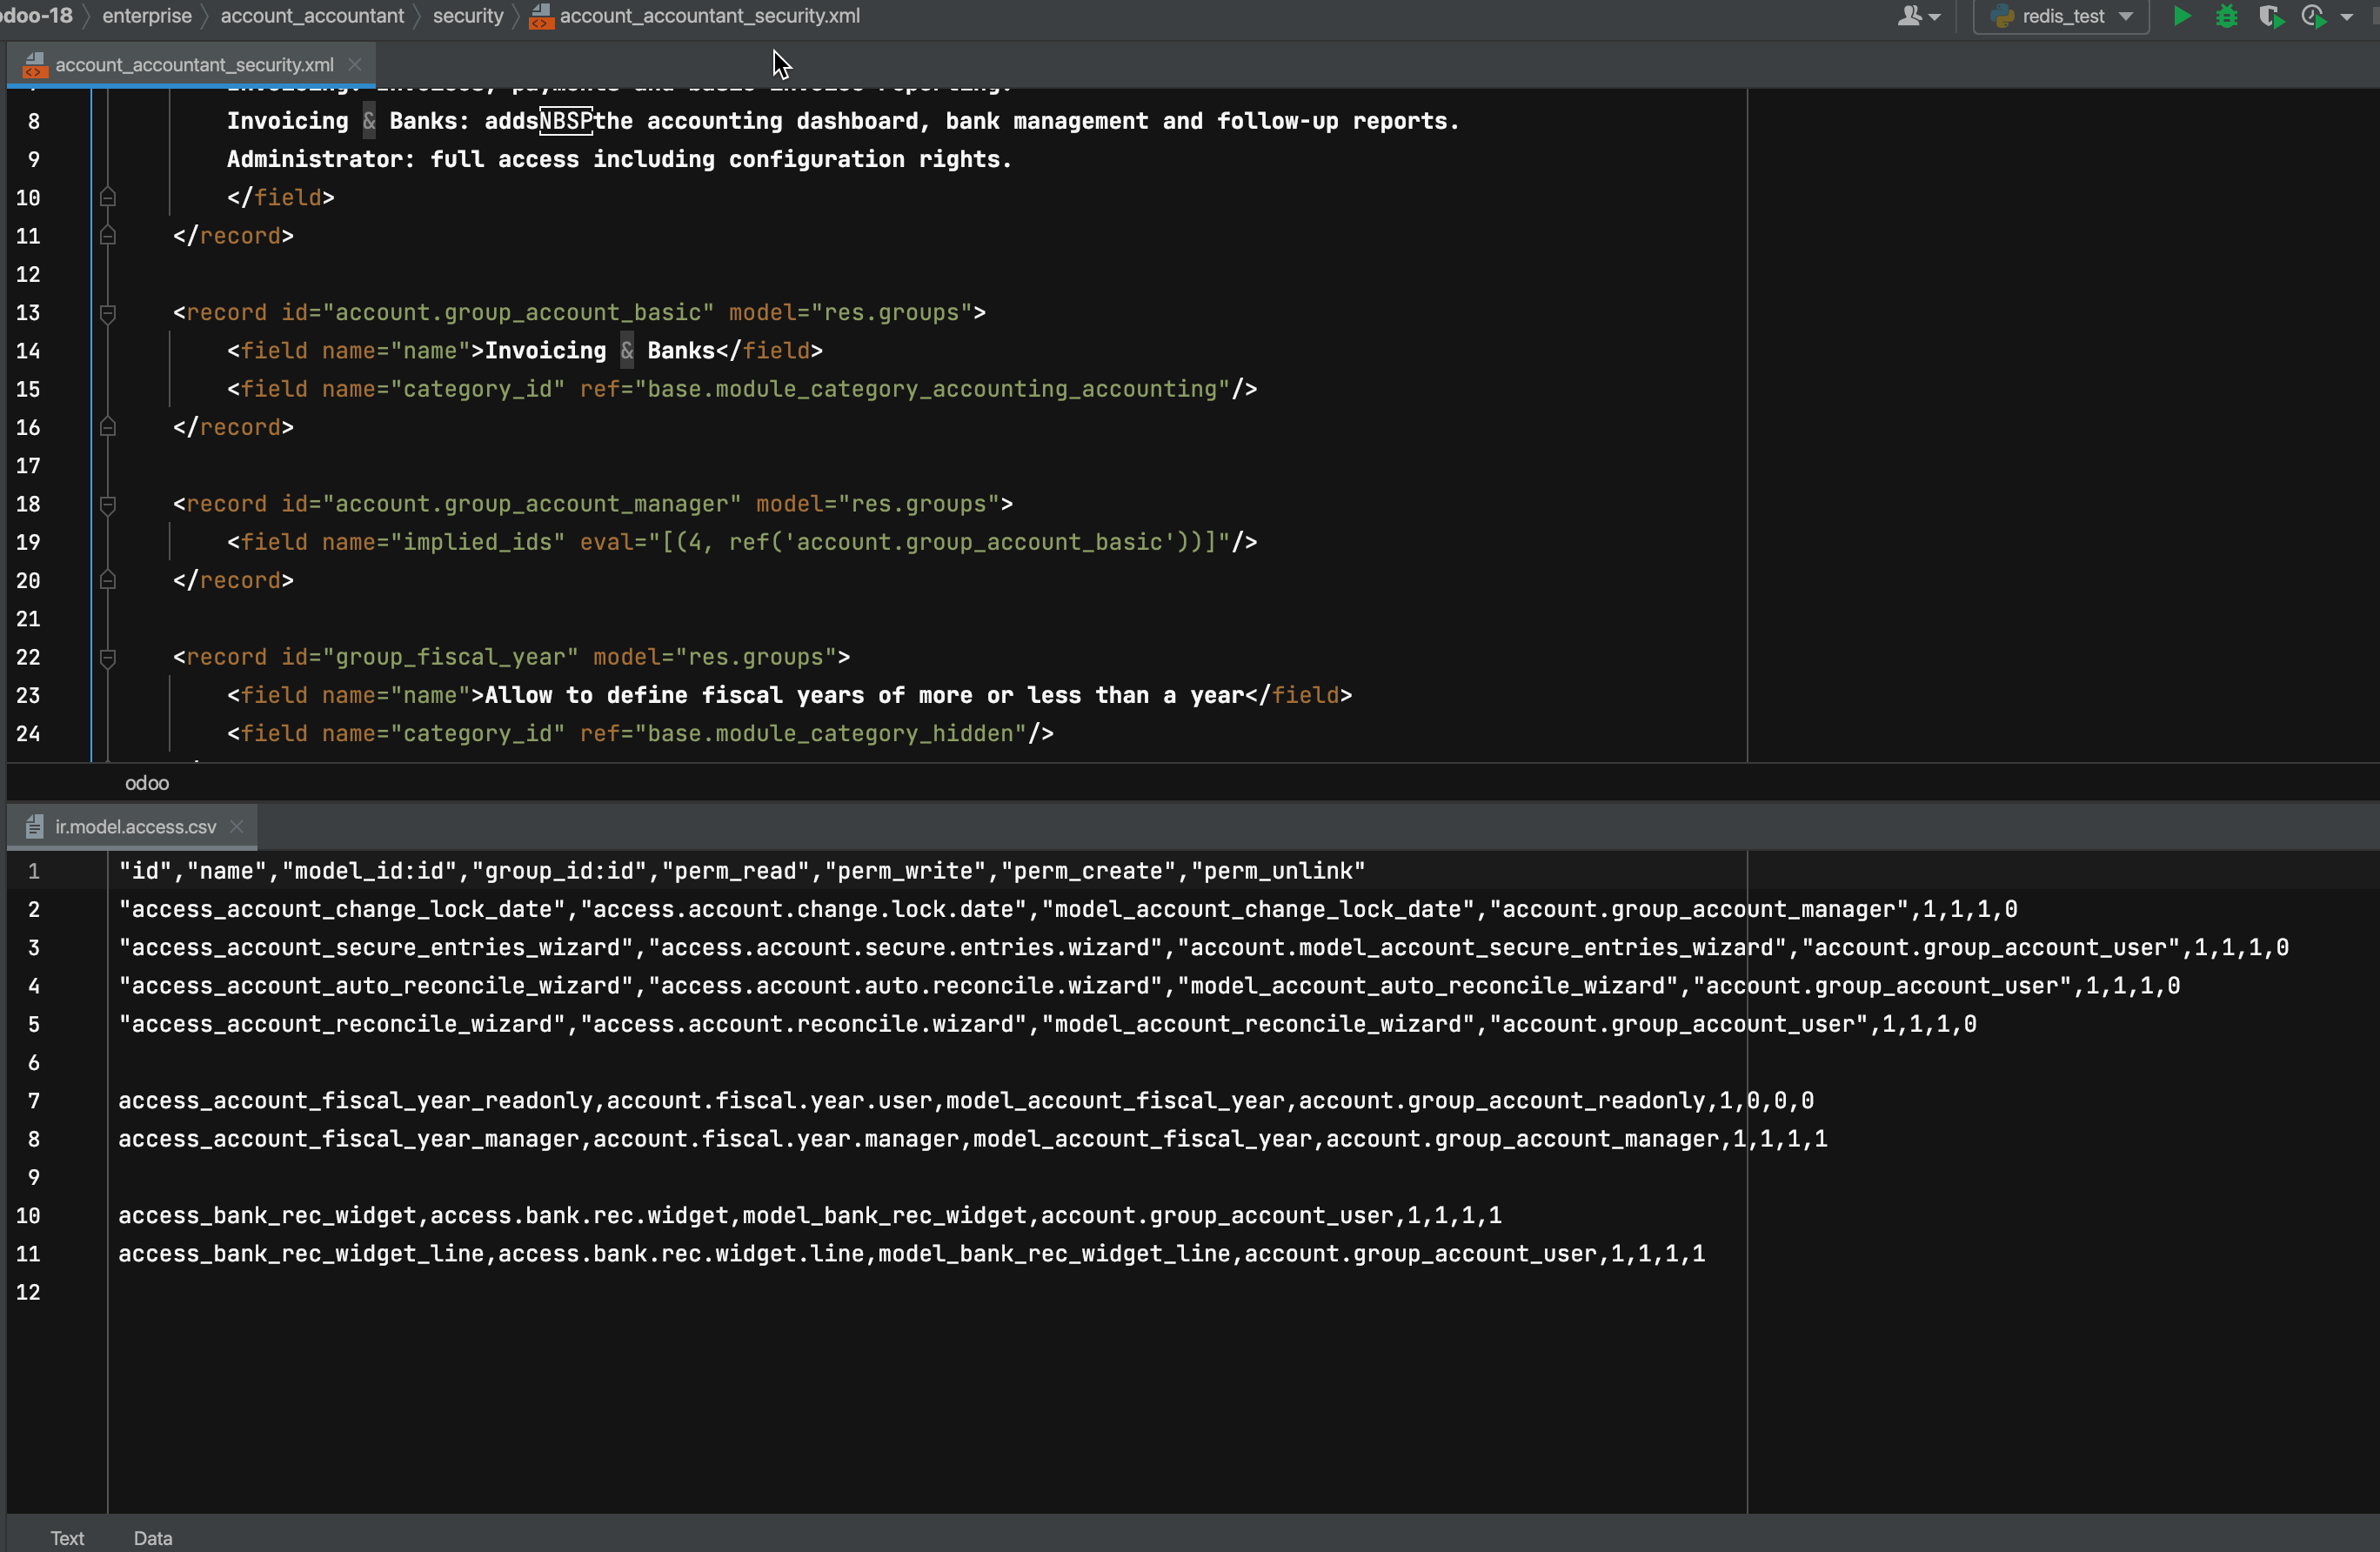Select the ir.model.access.csv editor tab
The image size is (2380, 1552).
pos(135,826)
